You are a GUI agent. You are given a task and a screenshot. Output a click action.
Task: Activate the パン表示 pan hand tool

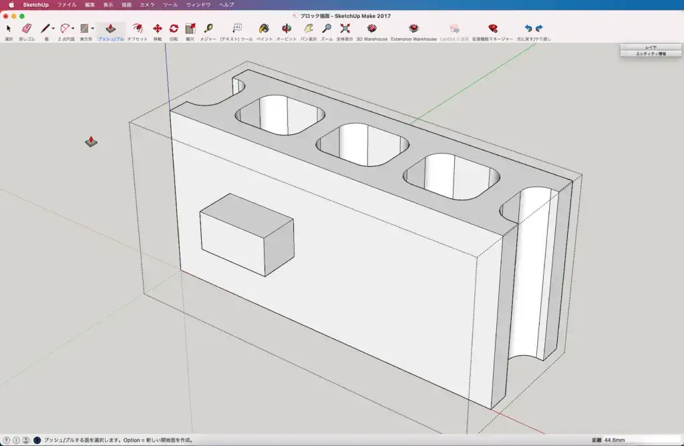pos(309,29)
